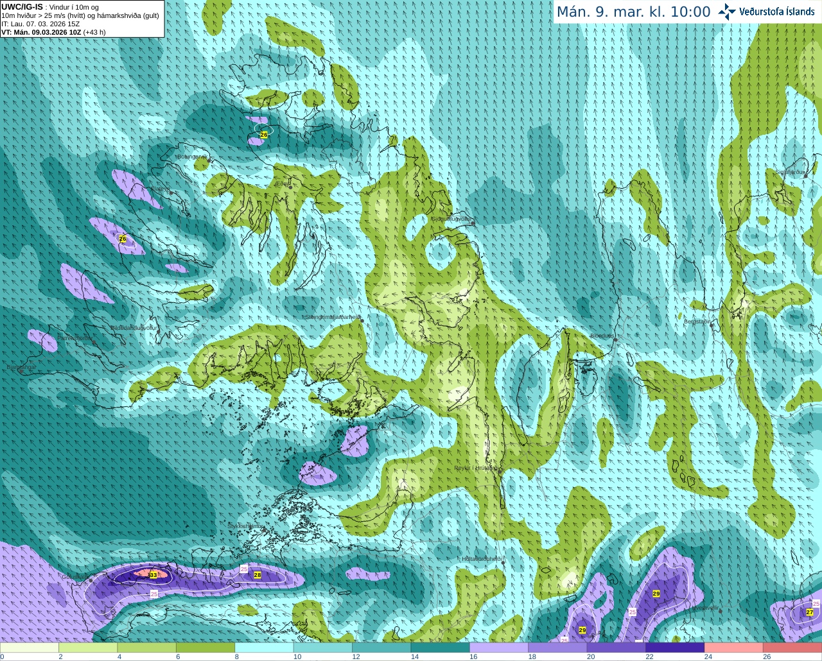Click the yellow 33 gust label near Gufuskálar
The width and height of the screenshot is (822, 661).
click(x=153, y=575)
